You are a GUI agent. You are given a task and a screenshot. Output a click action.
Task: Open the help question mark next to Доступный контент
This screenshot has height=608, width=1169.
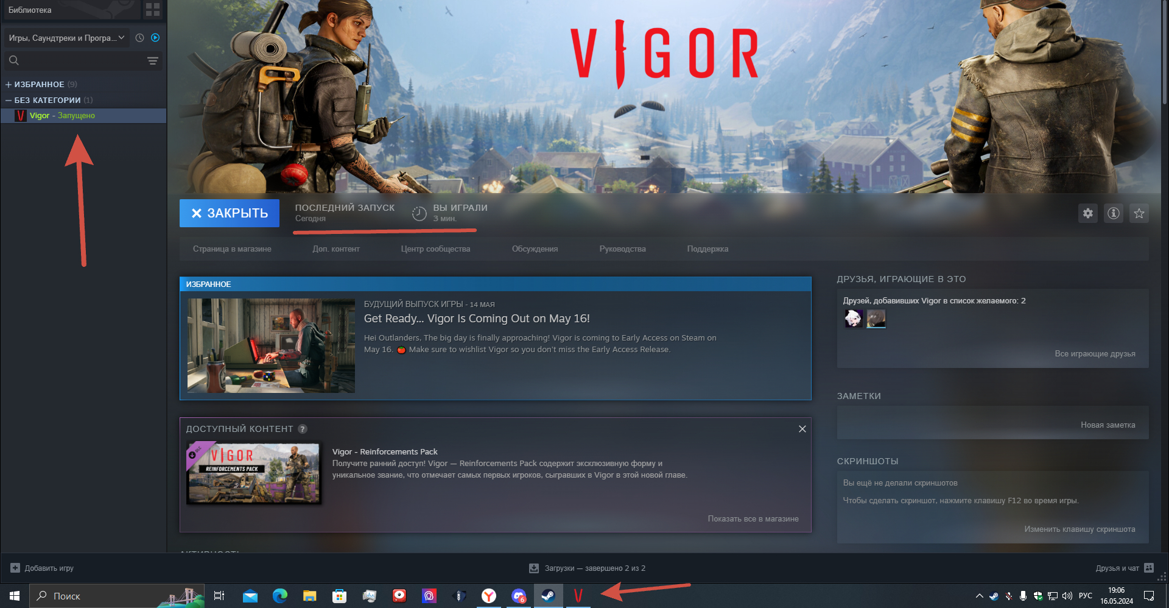point(303,429)
